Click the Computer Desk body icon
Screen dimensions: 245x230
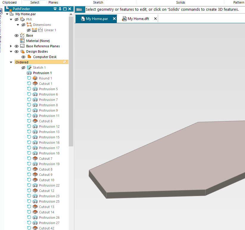tap(29, 57)
